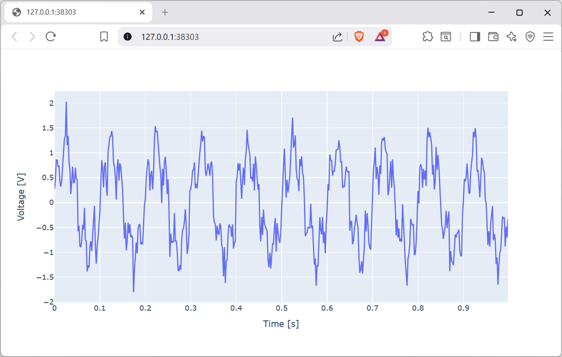The height and width of the screenshot is (357, 562).
Task: Open a new tab
Action: tap(165, 12)
